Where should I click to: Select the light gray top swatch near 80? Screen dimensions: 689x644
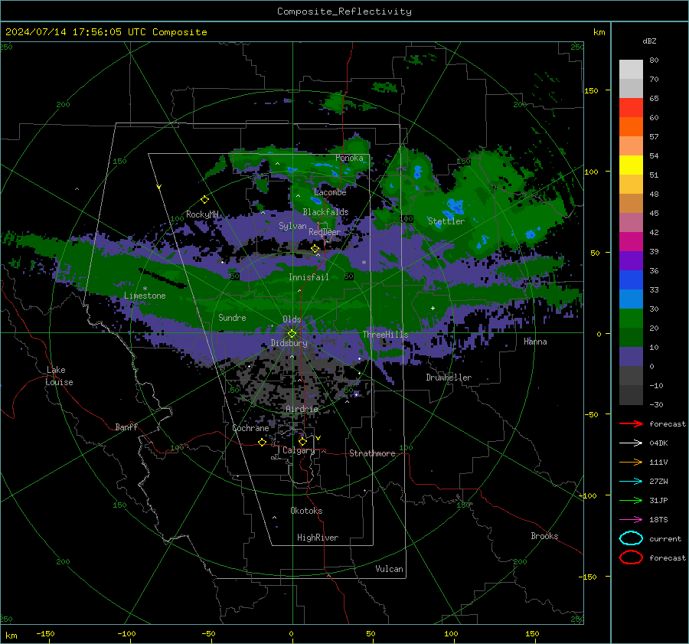(x=631, y=69)
